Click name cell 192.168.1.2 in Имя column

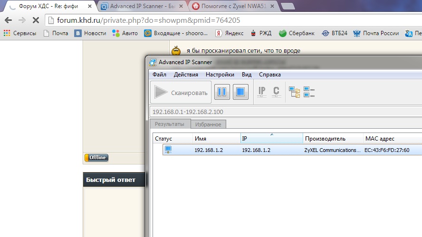tap(209, 150)
